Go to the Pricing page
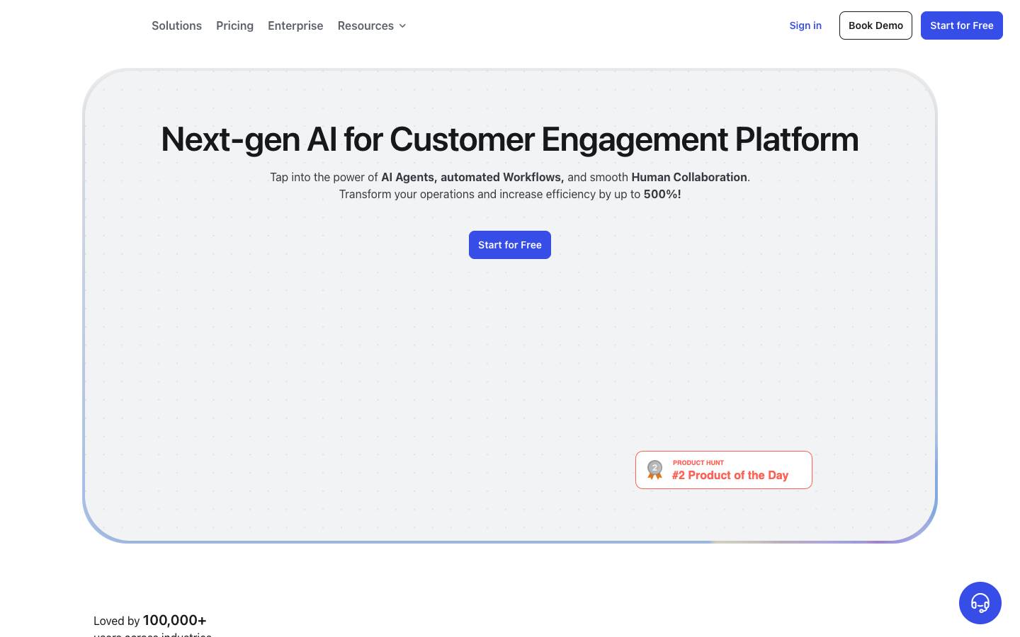 click(234, 25)
